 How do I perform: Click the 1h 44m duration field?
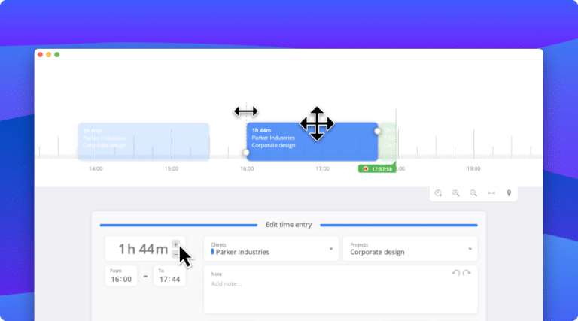139,249
